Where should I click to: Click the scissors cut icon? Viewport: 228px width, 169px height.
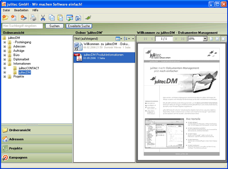[x=43, y=18]
